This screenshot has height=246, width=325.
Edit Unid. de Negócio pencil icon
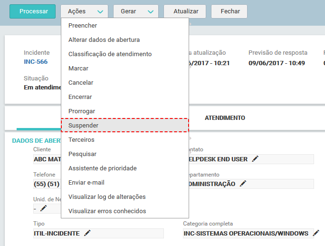point(43,208)
